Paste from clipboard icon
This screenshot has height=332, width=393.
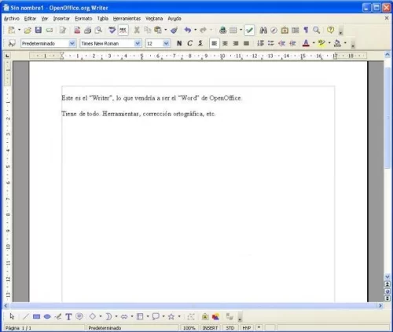[x=158, y=30]
